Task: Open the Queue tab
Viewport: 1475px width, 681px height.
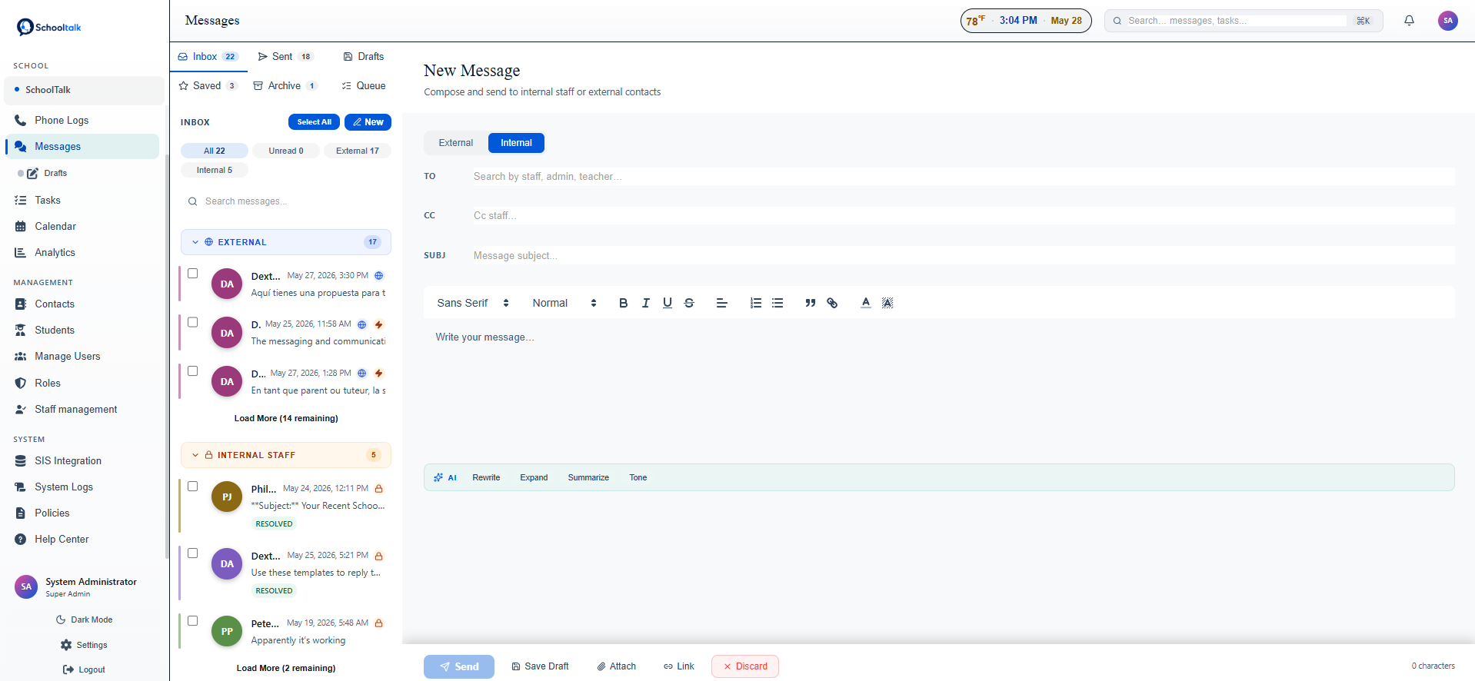Action: point(364,86)
